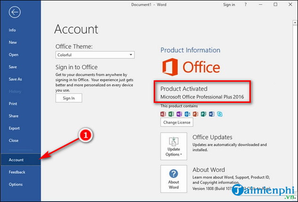Screen dimensions: 298x202
Task: Minimize the Word window
Action: [x=261, y=5]
